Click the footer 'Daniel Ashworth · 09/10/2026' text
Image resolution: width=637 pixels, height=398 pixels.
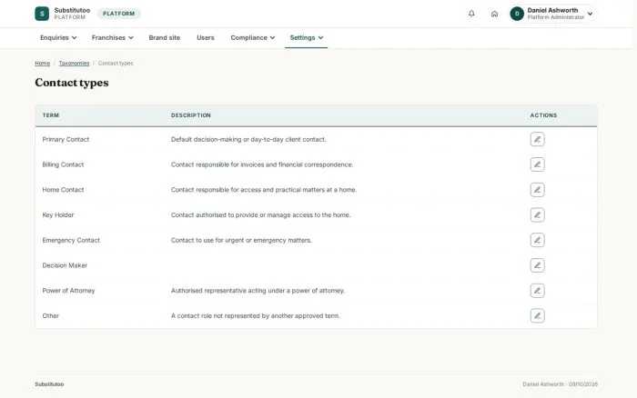point(560,383)
